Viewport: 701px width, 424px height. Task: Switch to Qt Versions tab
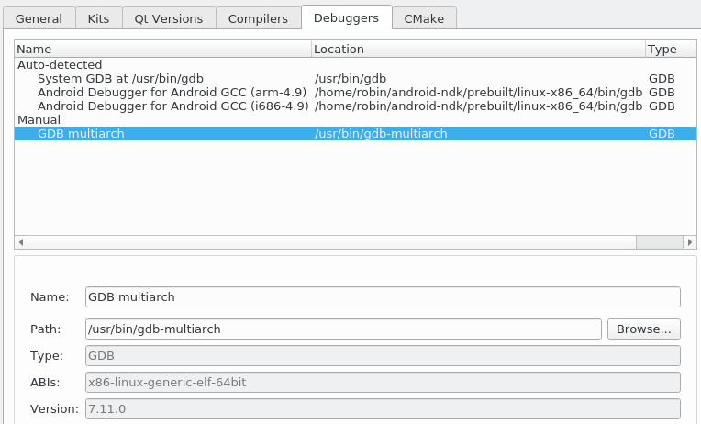(x=169, y=17)
